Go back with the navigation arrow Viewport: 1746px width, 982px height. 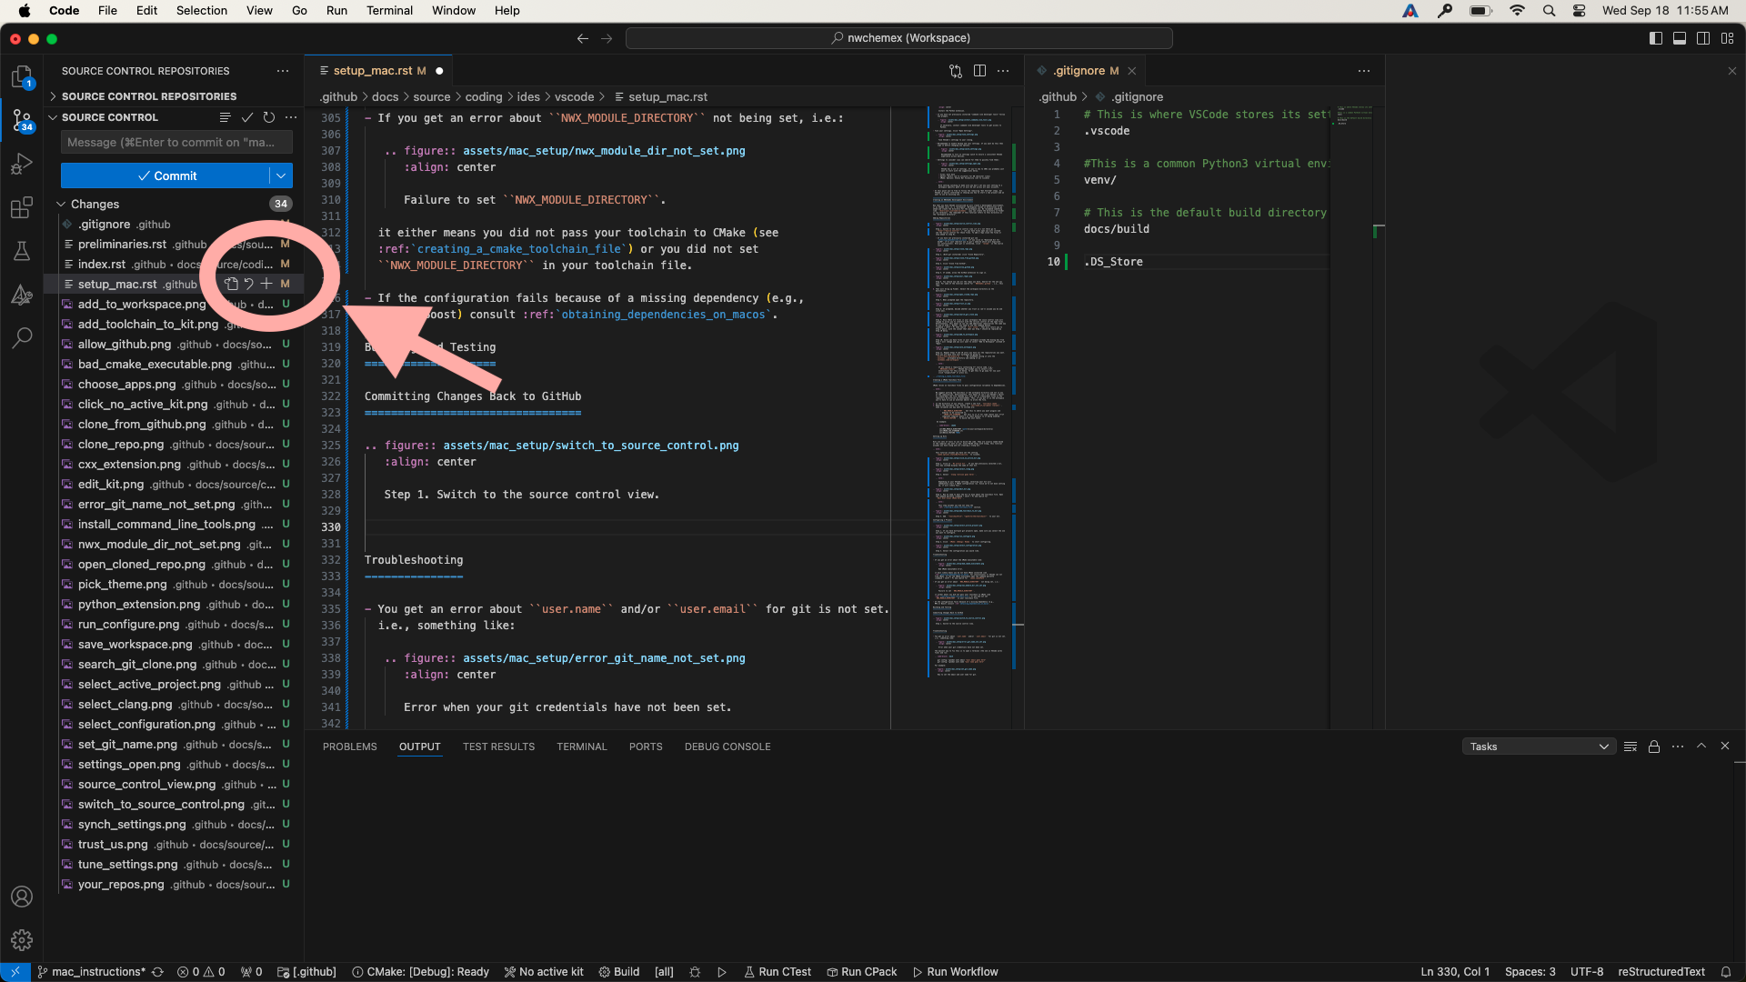point(583,38)
